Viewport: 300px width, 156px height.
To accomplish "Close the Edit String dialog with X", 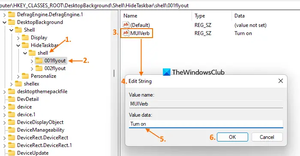I will [x=281, y=81].
